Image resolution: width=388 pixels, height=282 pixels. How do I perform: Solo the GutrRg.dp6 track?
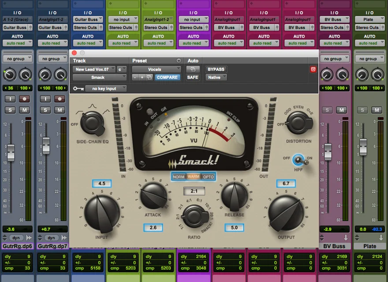click(10, 110)
